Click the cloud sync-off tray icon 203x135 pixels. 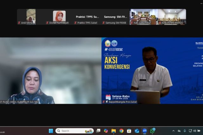[179, 131]
